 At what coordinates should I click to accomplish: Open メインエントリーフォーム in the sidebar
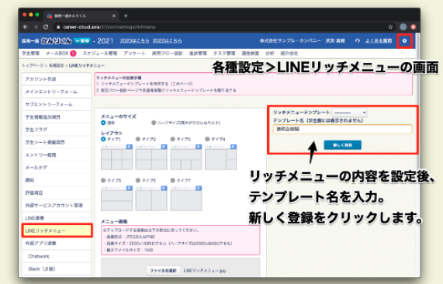(x=57, y=92)
